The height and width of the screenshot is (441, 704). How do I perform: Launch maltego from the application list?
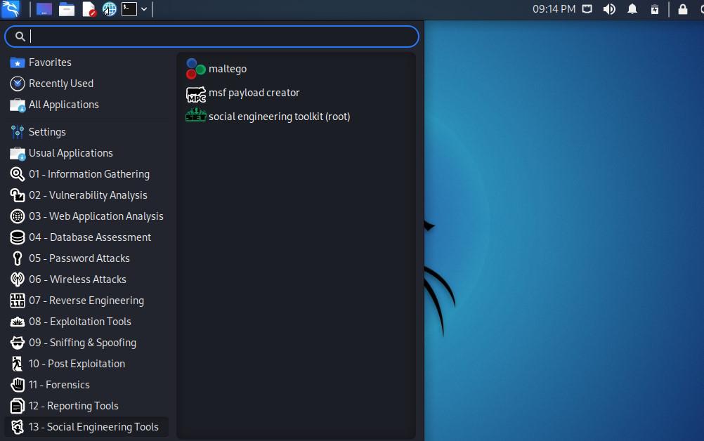click(296, 69)
